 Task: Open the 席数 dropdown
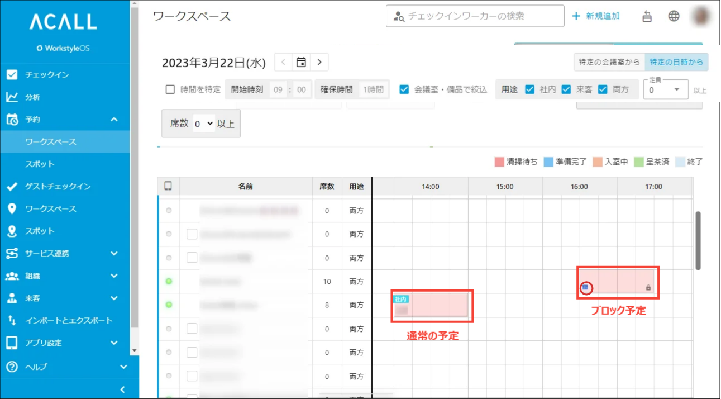coord(204,124)
